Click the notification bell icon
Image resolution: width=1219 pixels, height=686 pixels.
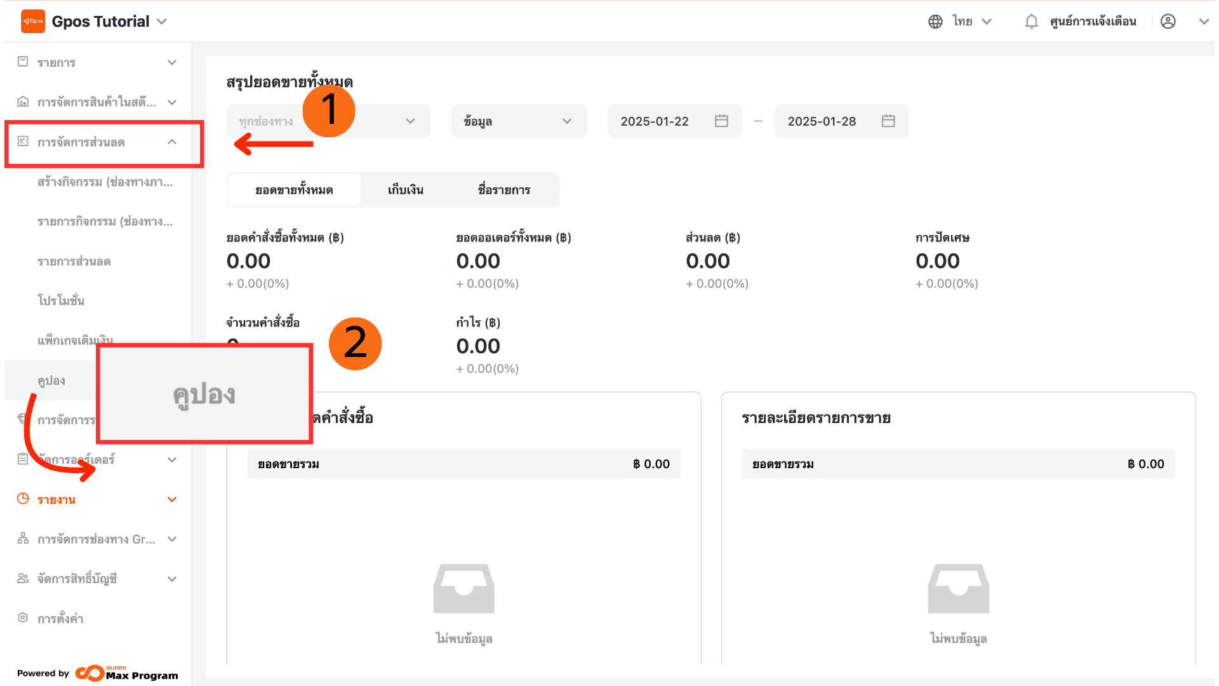click(1031, 22)
